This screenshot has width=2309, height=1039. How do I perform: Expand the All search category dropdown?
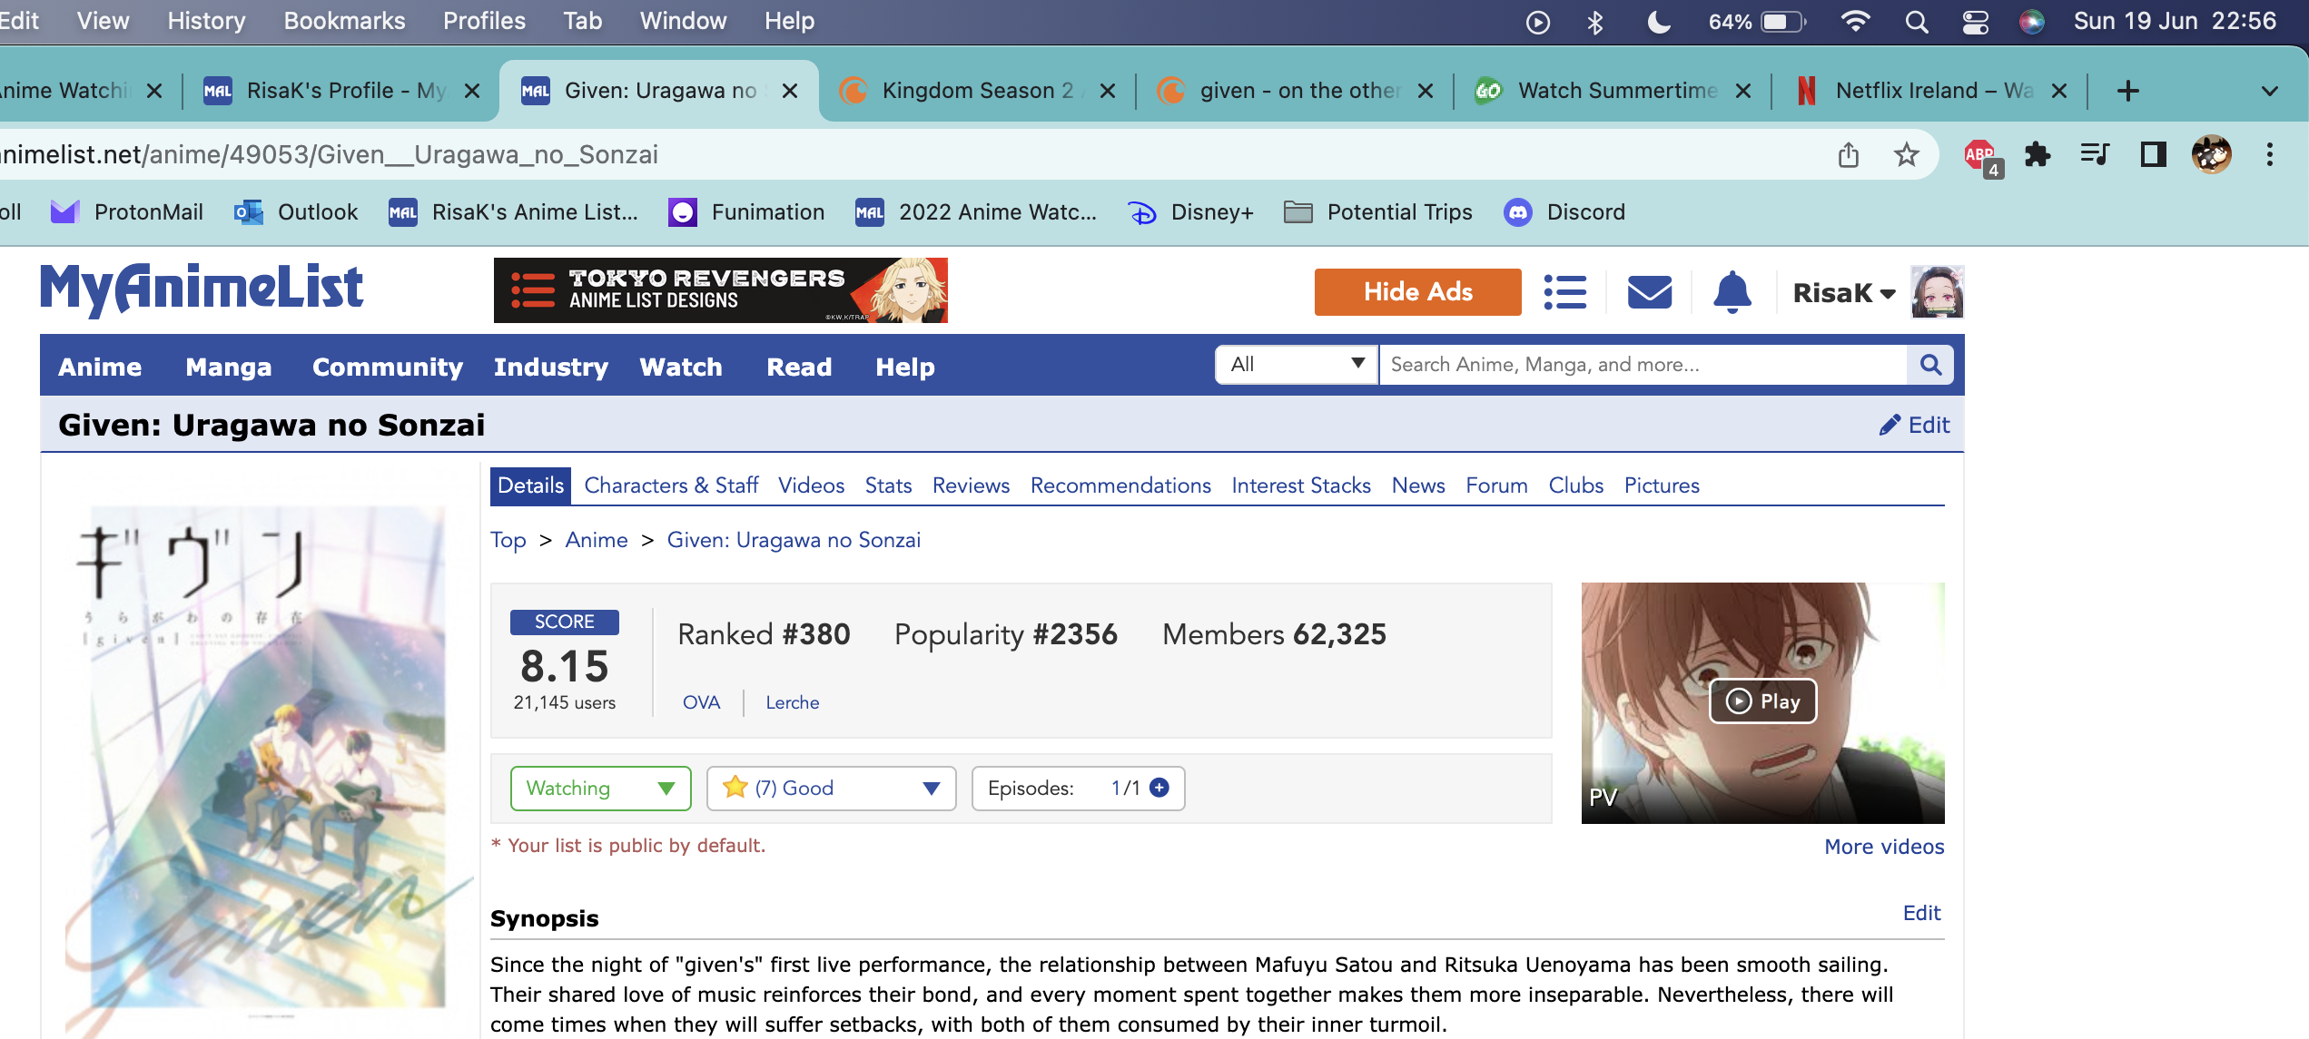(1296, 365)
